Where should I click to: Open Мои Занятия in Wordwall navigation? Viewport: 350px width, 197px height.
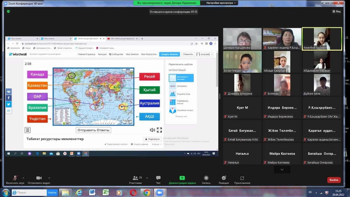[x=132, y=54]
